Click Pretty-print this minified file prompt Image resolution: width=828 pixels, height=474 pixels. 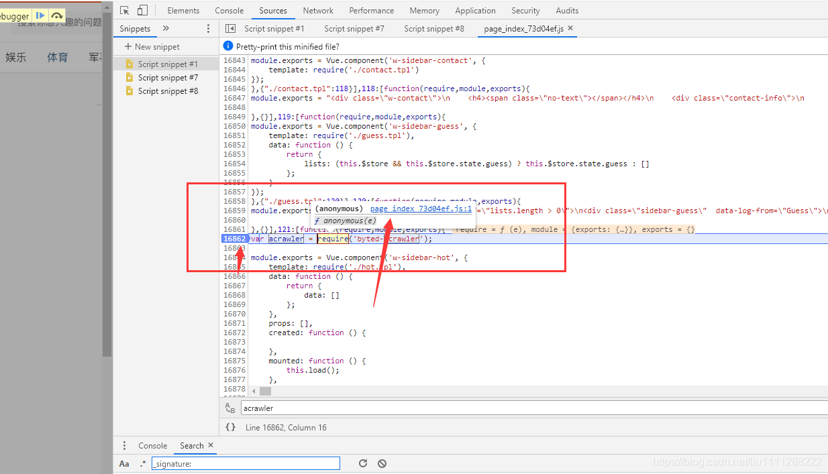click(288, 47)
